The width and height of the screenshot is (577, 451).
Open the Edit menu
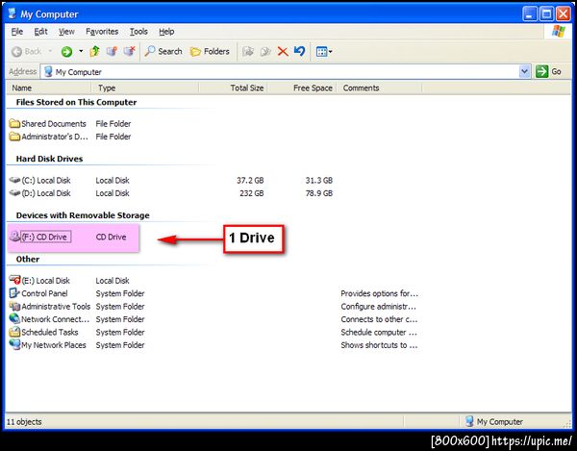[x=40, y=32]
